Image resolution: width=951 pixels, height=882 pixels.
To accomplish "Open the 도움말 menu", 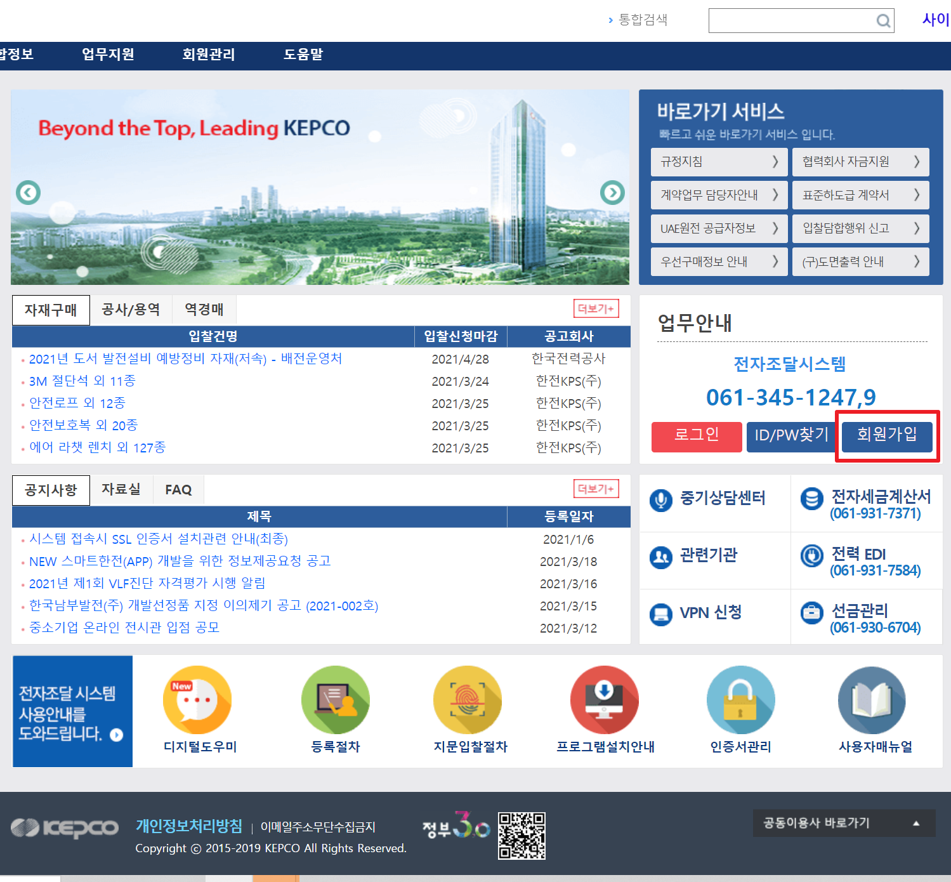I will pyautogui.click(x=303, y=55).
